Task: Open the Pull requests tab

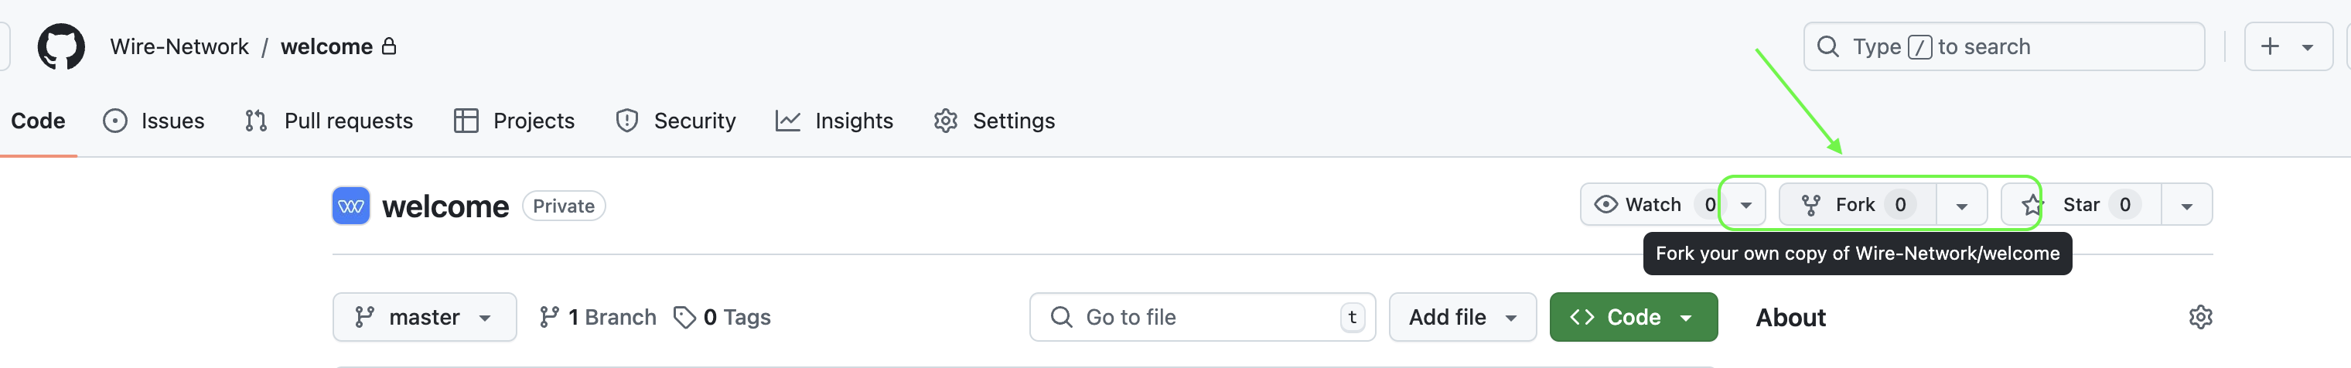Action: click(329, 121)
